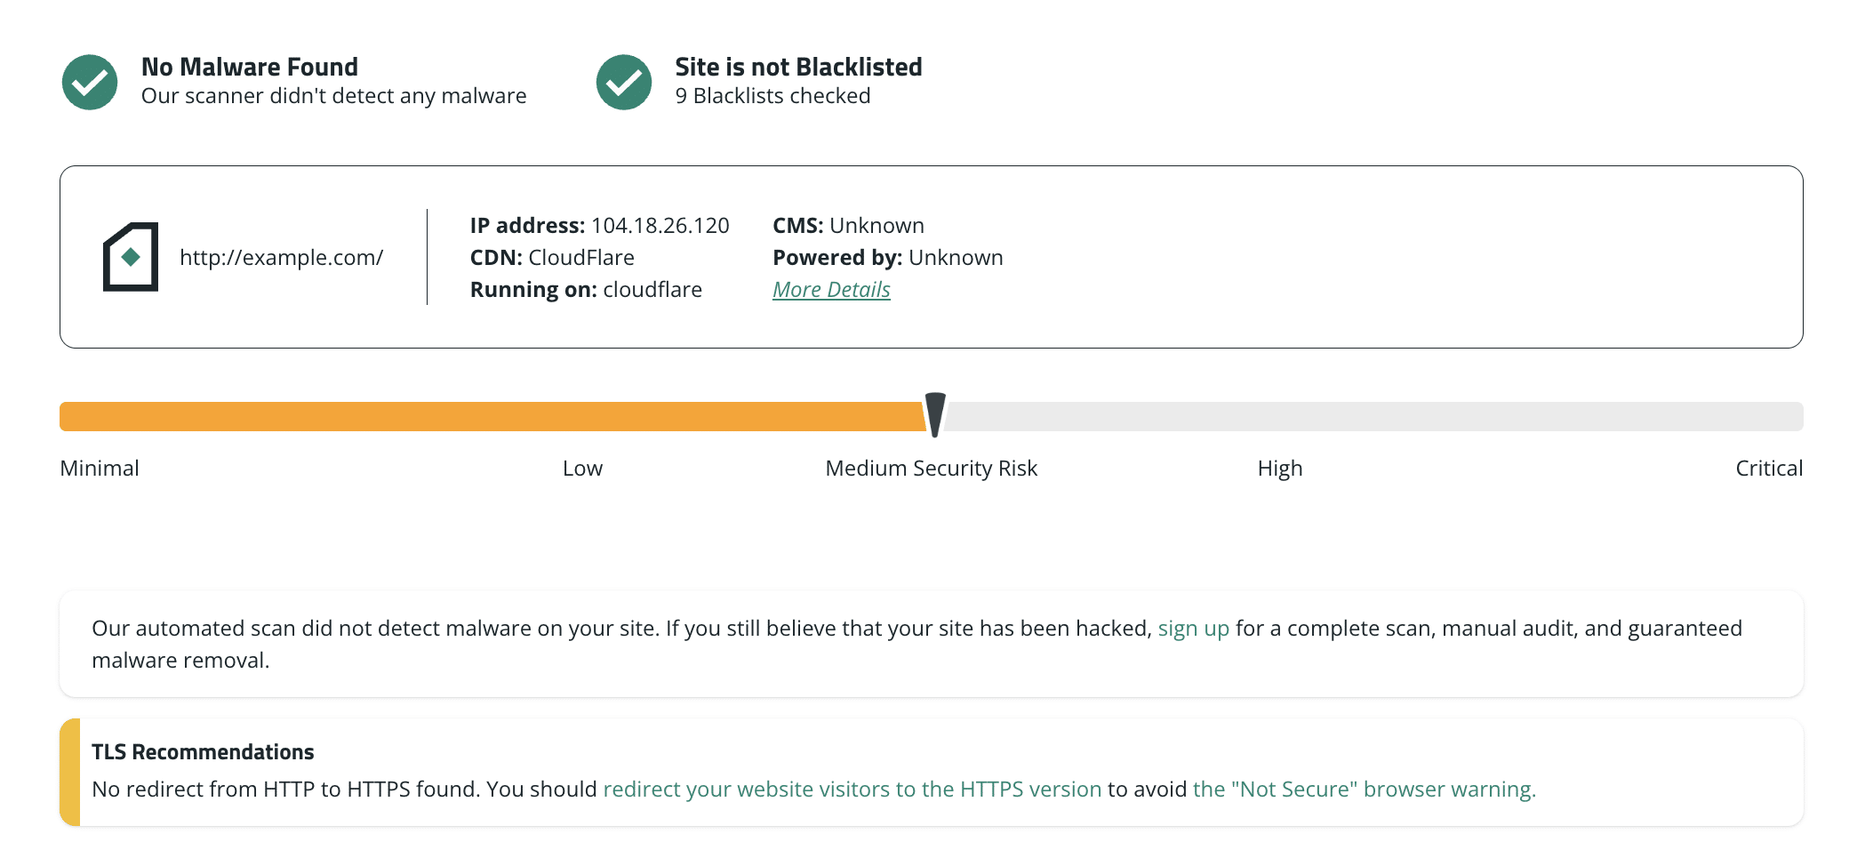Click the Minimal risk level label
The height and width of the screenshot is (850, 1865).
point(99,468)
